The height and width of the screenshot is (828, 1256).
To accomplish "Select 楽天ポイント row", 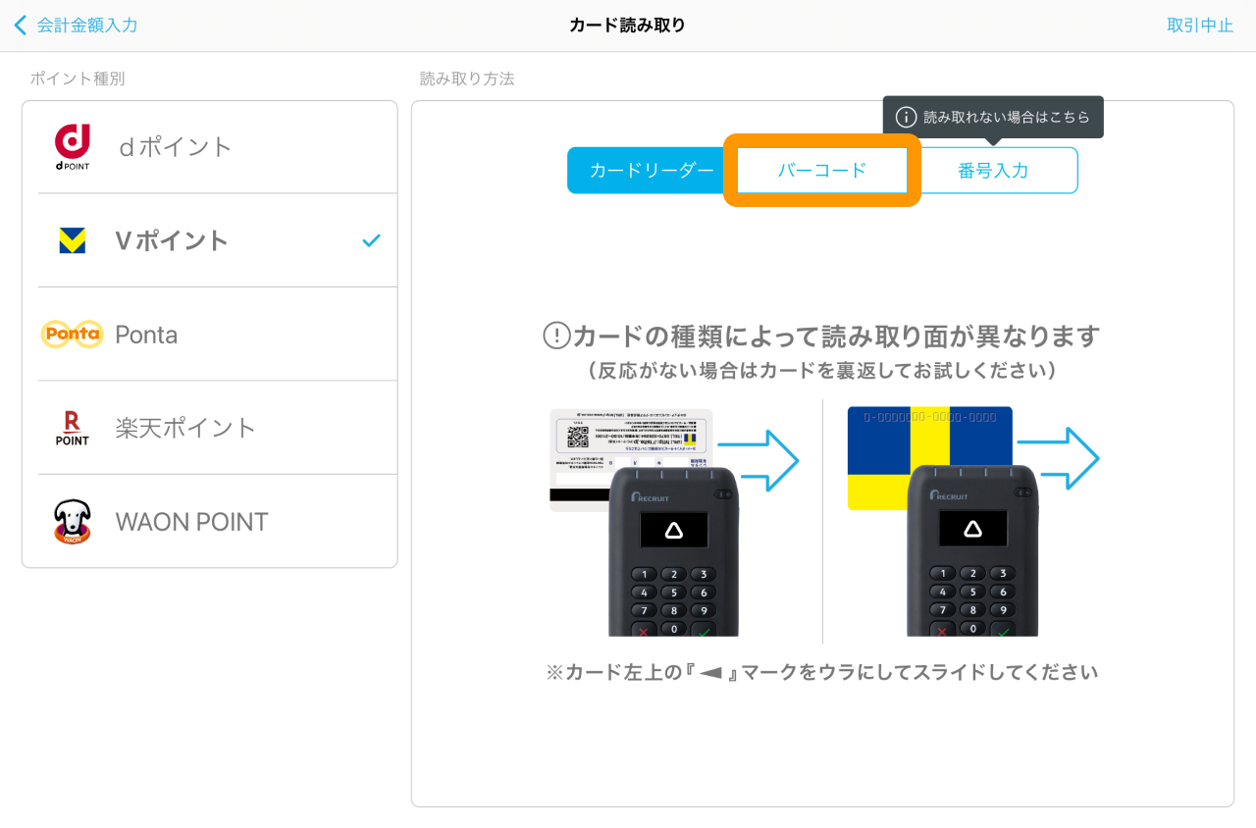I will 210,428.
